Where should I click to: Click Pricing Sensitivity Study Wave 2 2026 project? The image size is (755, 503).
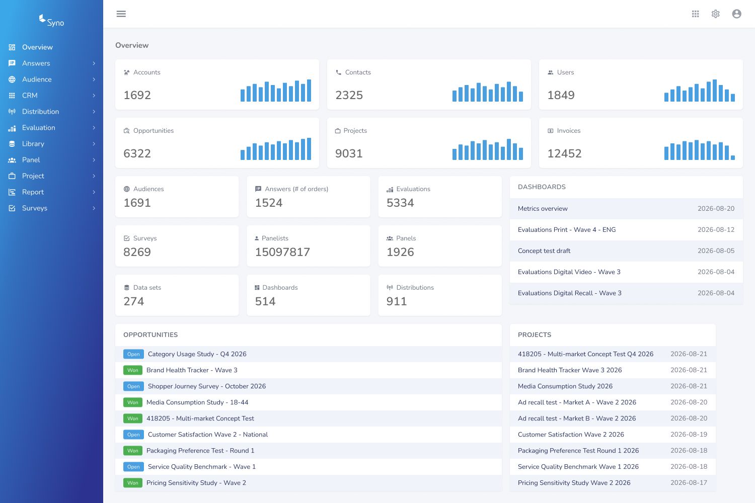613,483
